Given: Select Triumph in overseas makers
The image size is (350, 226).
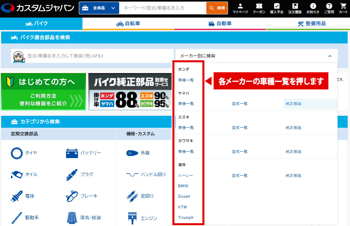Looking at the screenshot, I should point(186,218).
